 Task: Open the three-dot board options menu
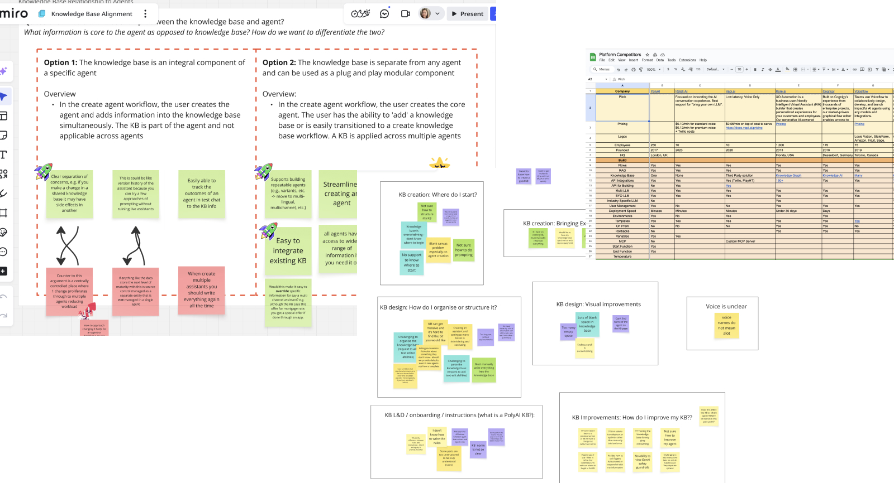click(x=145, y=14)
